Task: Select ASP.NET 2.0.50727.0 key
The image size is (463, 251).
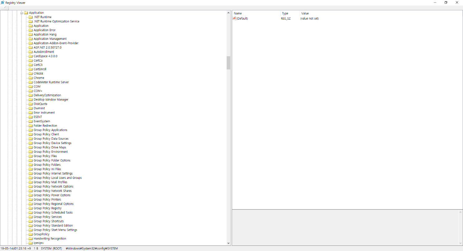Action: 48,48
